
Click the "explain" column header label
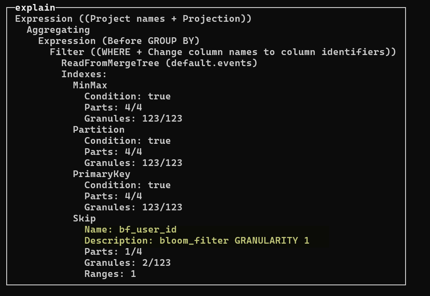click(35, 8)
